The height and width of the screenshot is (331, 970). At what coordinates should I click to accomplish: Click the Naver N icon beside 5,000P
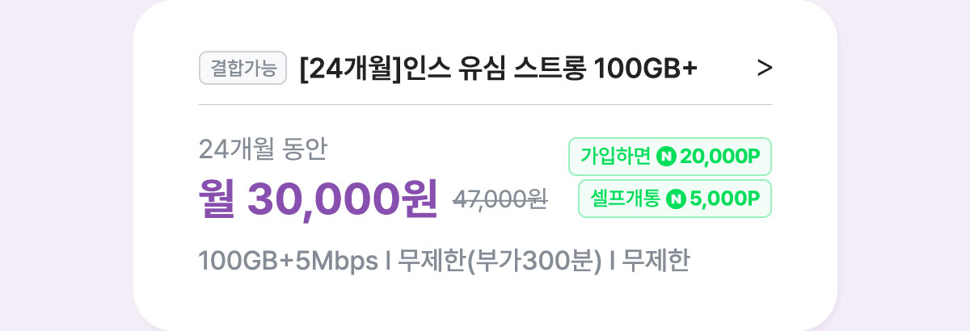click(677, 199)
